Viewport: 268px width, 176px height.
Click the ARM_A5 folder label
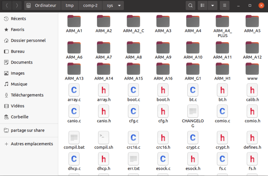(x=252, y=31)
